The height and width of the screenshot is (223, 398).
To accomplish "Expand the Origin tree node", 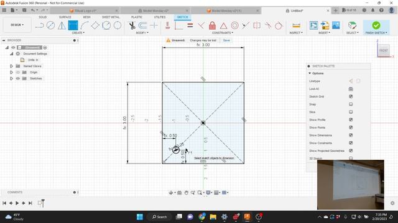I will [x=11, y=72].
